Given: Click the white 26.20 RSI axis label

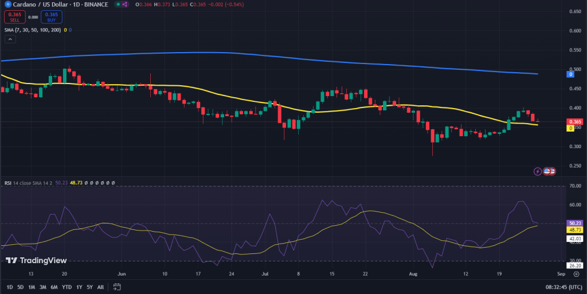Looking at the screenshot, I should tap(575, 266).
